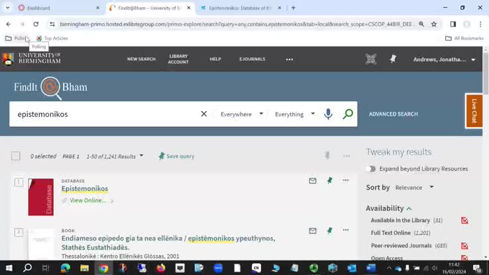This screenshot has height=275, width=489.
Task: Pin the Endiameso epipedo book result
Action: (329, 230)
